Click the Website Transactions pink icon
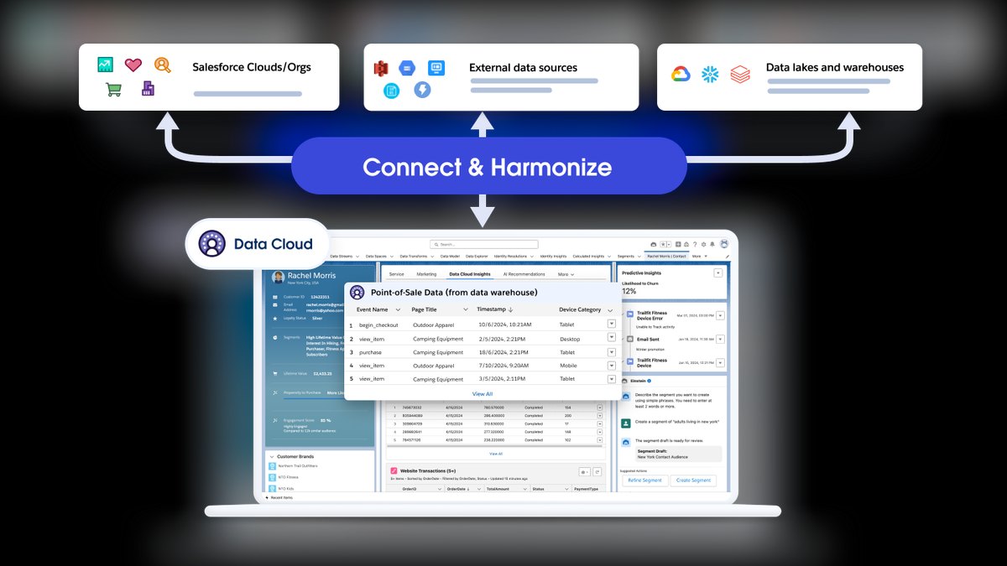 pyautogui.click(x=394, y=471)
